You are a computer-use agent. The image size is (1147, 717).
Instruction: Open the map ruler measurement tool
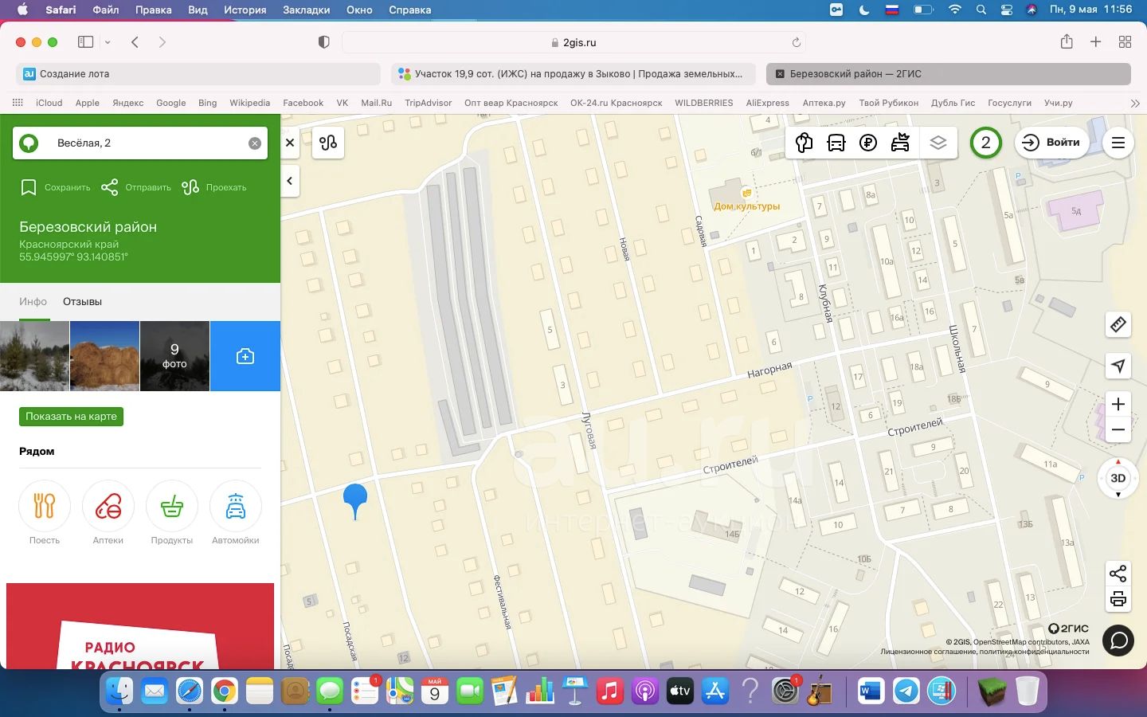[1118, 324]
